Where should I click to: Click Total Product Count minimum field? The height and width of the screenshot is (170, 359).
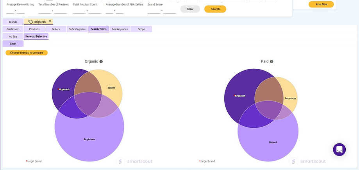tap(79, 11)
